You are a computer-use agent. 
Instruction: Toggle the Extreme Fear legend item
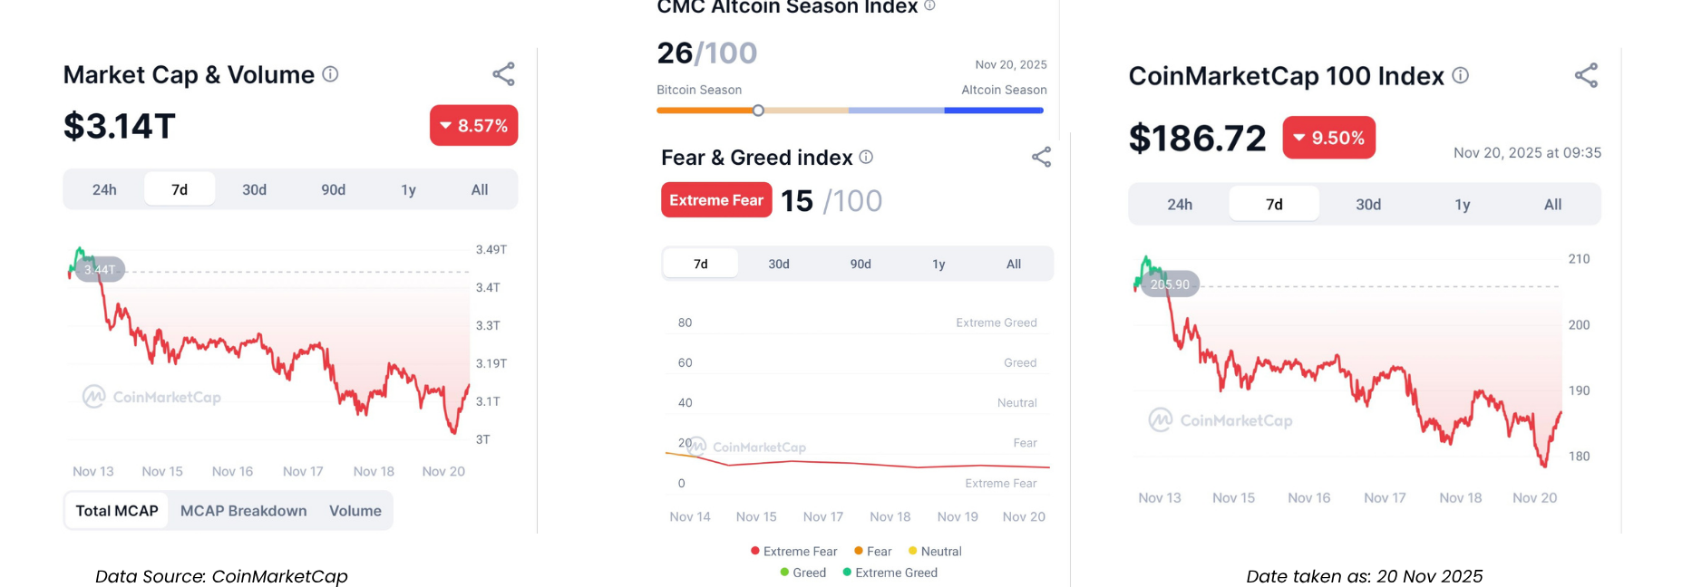pyautogui.click(x=793, y=552)
